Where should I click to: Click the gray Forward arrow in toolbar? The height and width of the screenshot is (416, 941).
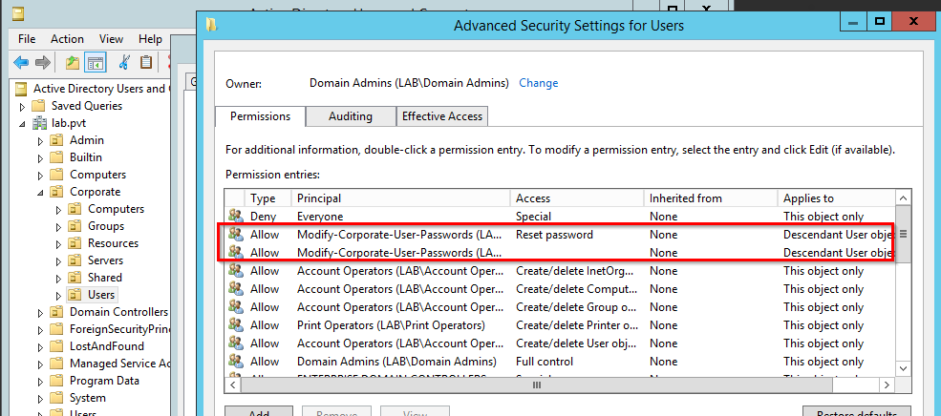(x=42, y=62)
